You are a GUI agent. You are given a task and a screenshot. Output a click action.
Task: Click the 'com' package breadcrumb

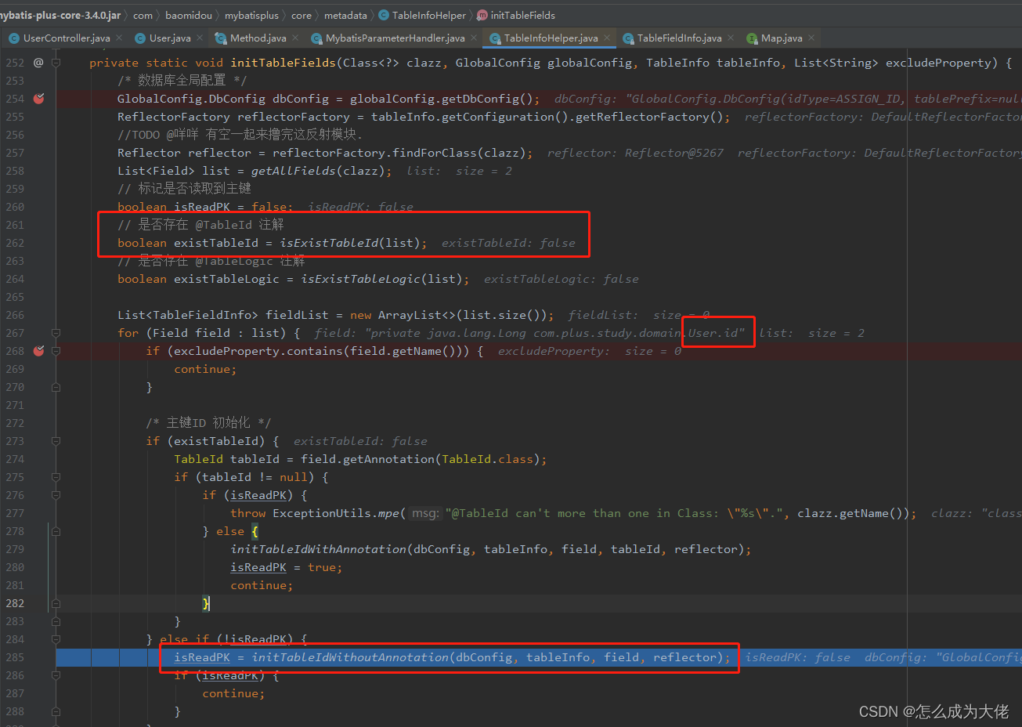pyautogui.click(x=143, y=15)
